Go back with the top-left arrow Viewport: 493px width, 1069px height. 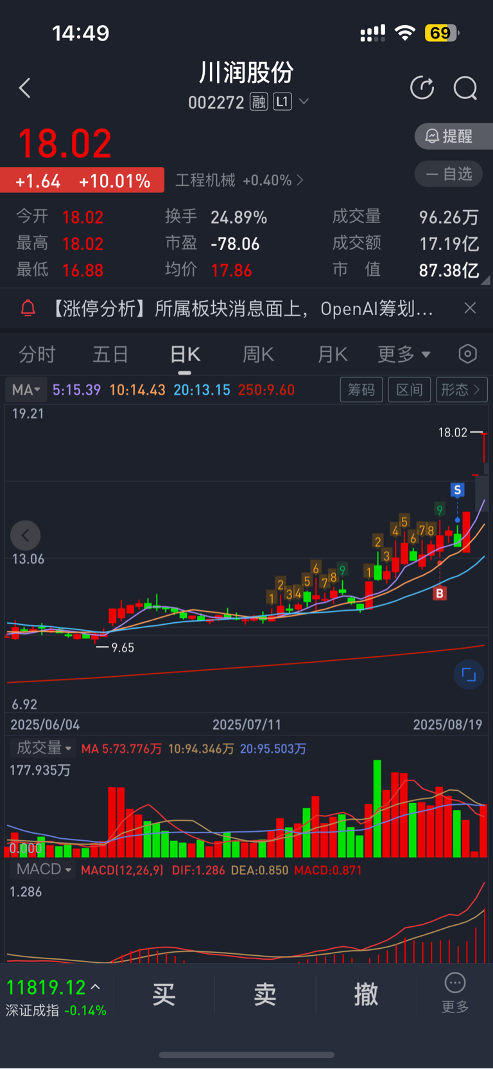pyautogui.click(x=25, y=88)
